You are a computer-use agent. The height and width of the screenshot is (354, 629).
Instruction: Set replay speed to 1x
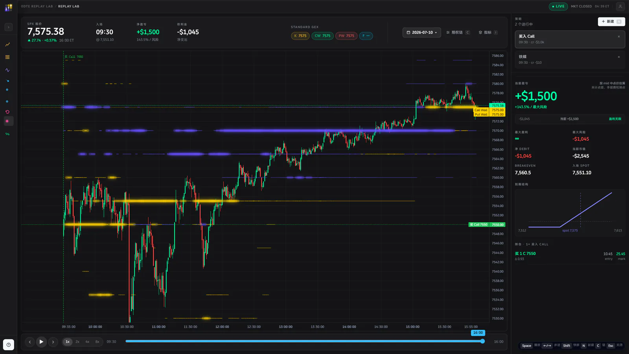click(x=68, y=342)
